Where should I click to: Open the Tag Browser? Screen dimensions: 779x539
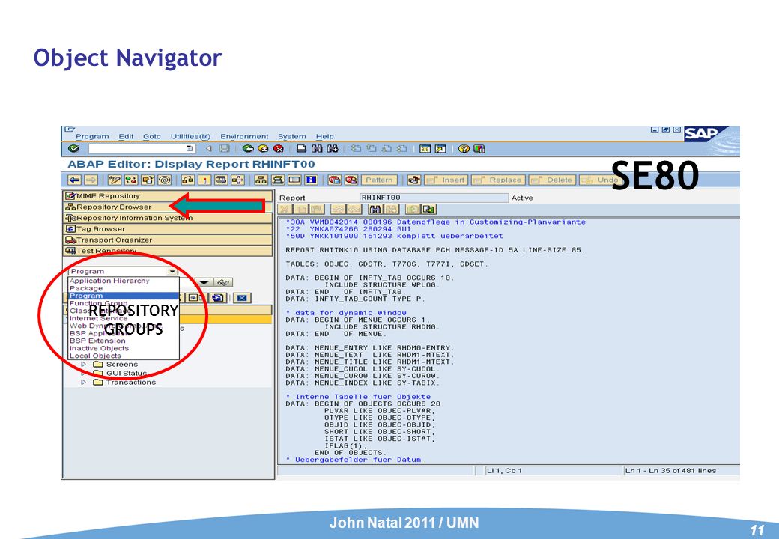click(x=168, y=229)
